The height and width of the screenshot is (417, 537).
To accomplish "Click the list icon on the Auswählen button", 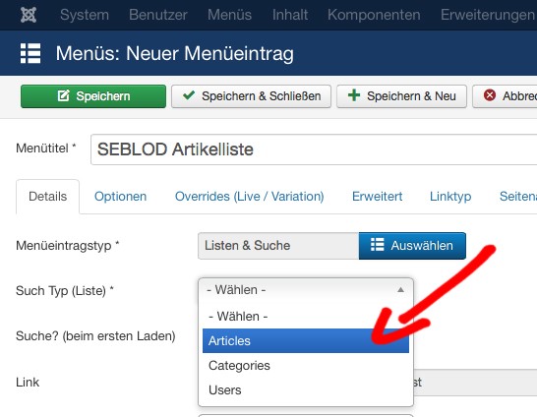I will click(377, 245).
